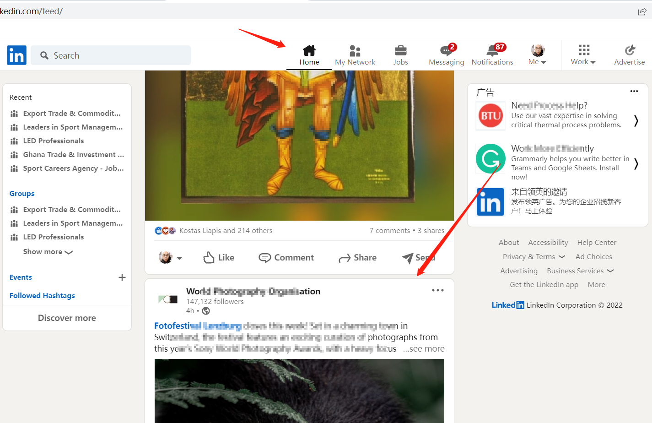Switch to My Network tab
Image resolution: width=652 pixels, height=423 pixels.
pyautogui.click(x=355, y=55)
